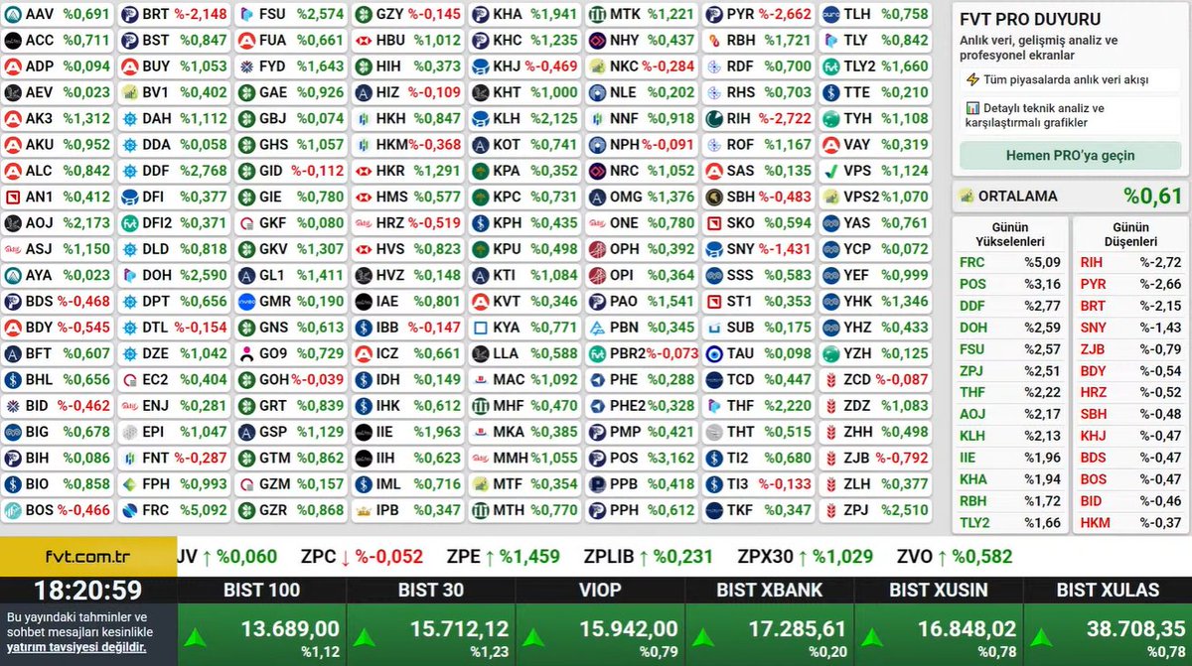Image resolution: width=1192 pixels, height=666 pixels.
Task: Click the bar chart icon beside Detaylı teknik analiz
Action: tap(973, 108)
